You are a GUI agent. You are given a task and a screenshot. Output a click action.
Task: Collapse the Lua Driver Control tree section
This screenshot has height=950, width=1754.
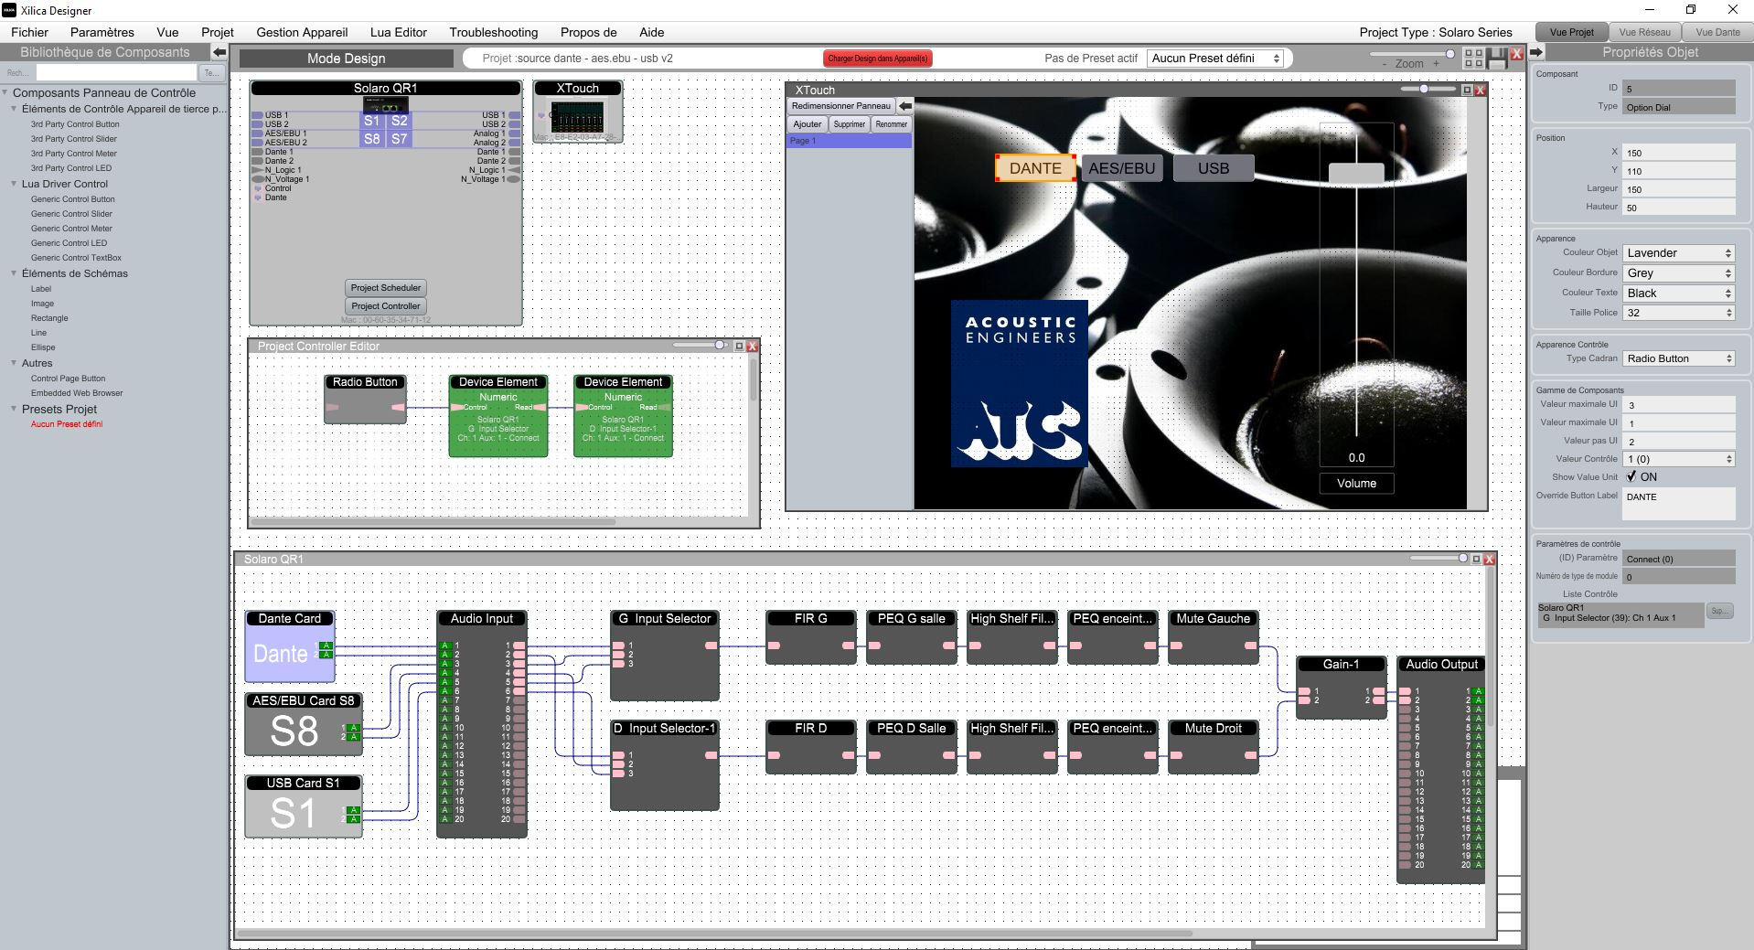pyautogui.click(x=14, y=184)
